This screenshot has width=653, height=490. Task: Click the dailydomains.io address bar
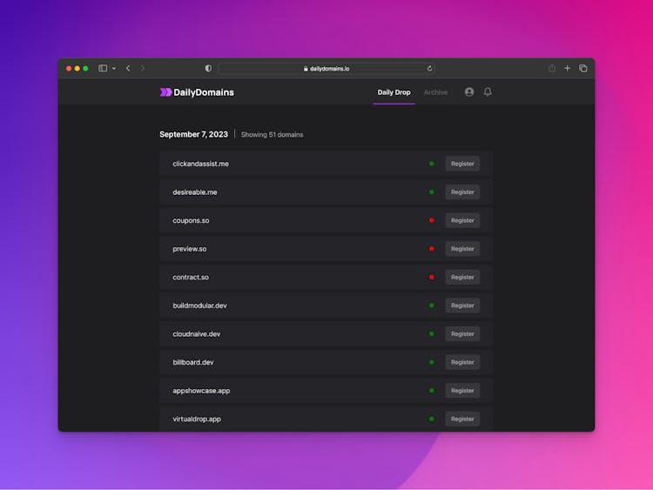point(326,68)
